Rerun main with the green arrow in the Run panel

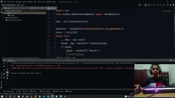(4, 63)
